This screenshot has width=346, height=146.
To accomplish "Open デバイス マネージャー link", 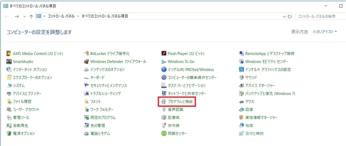I will (260, 85).
